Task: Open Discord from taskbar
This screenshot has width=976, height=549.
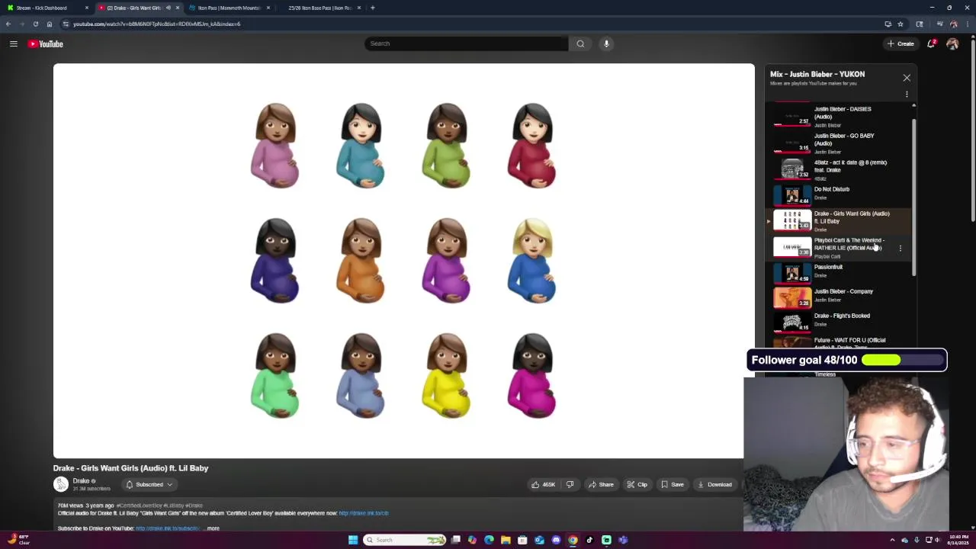Action: point(556,540)
